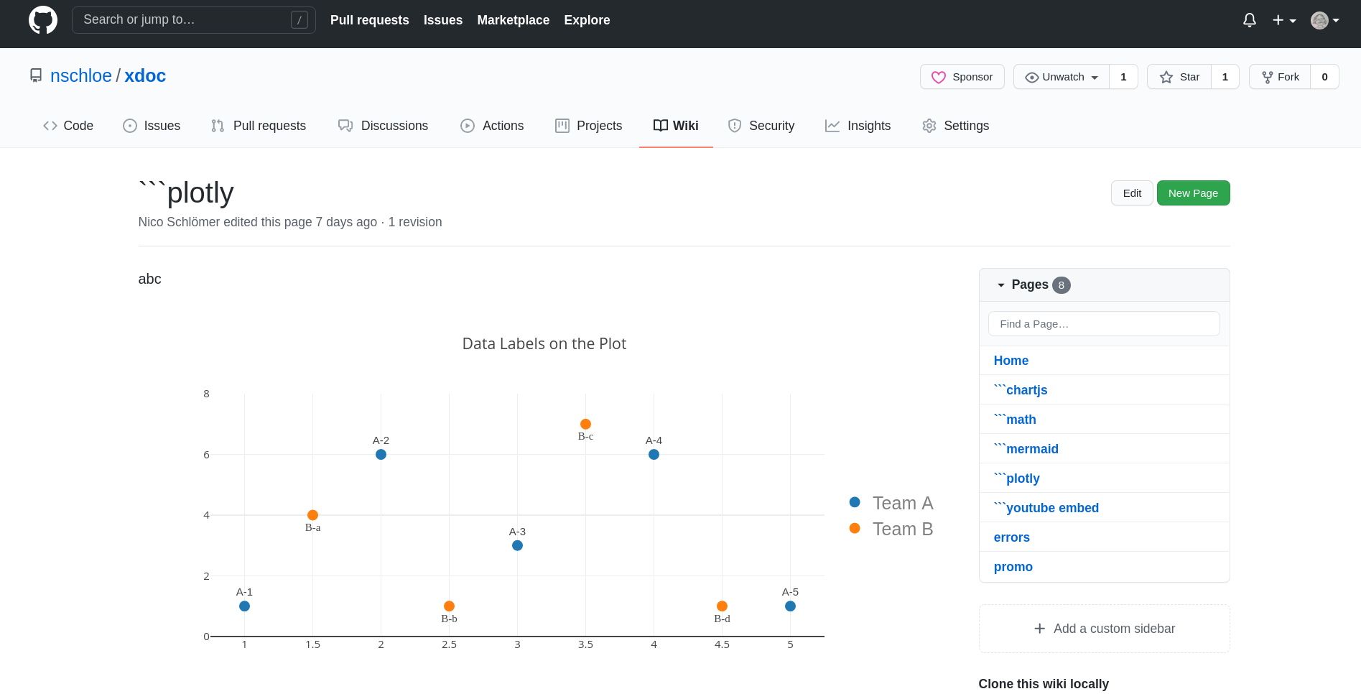Expand the plus create-new menu
The width and height of the screenshot is (1361, 694).
(x=1284, y=20)
